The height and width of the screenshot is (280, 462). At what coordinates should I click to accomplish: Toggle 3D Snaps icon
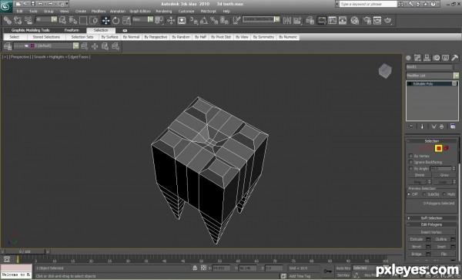point(193,20)
